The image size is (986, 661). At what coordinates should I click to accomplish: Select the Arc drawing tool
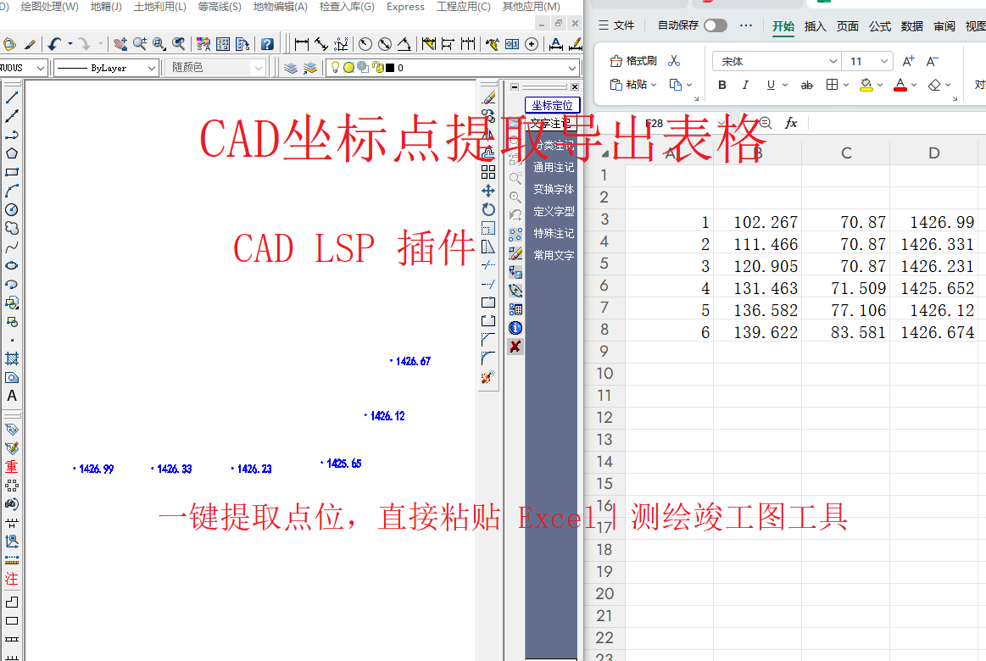[11, 191]
